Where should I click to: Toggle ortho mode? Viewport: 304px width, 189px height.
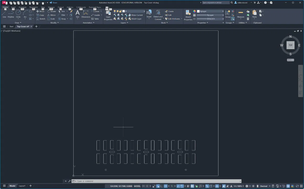click(x=162, y=186)
